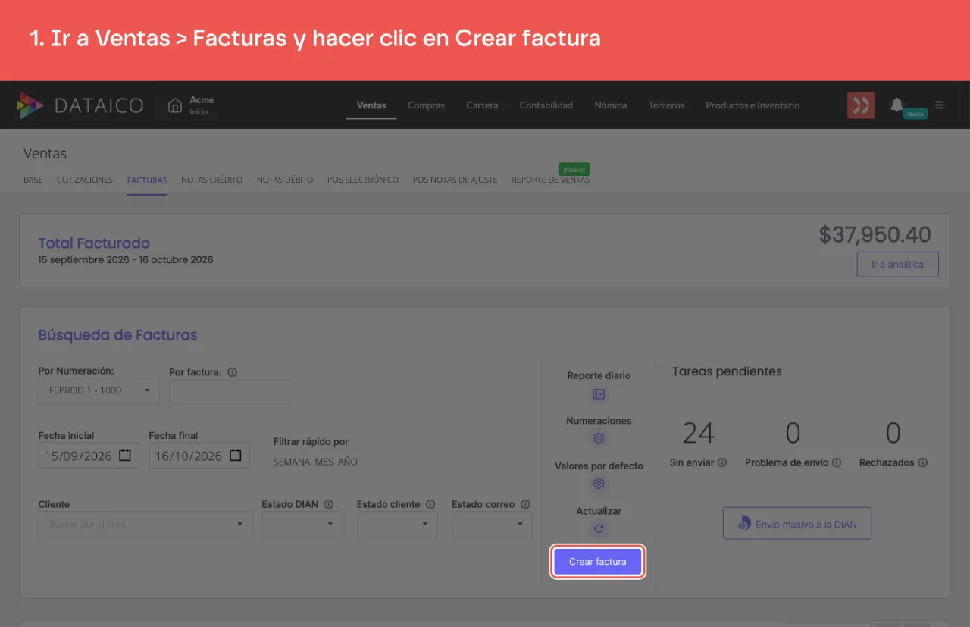Click info icon beside Estado cliente
The height and width of the screenshot is (627, 970).
click(x=430, y=504)
